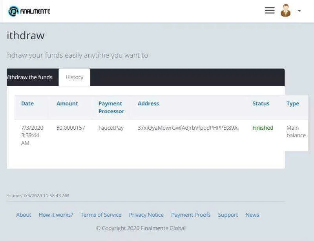Open the hamburger menu icon
The image size is (314, 241).
point(270,11)
